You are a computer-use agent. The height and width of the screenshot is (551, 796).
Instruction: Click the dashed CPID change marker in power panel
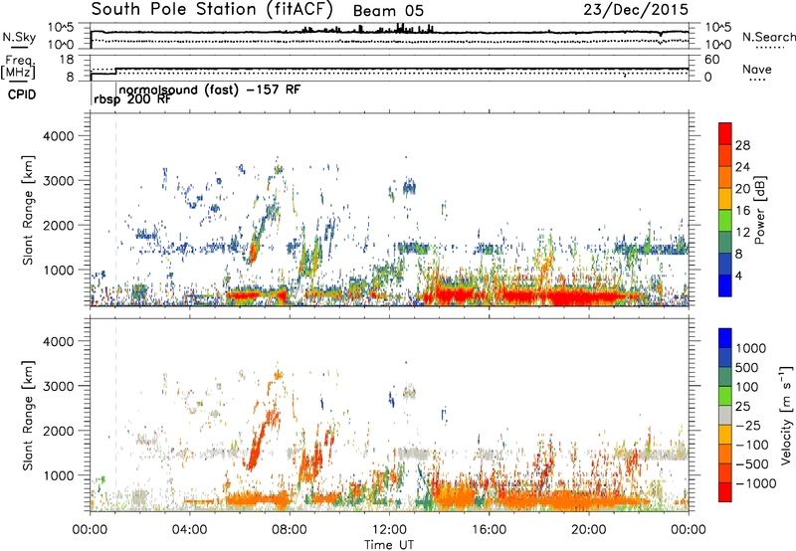tap(116, 209)
